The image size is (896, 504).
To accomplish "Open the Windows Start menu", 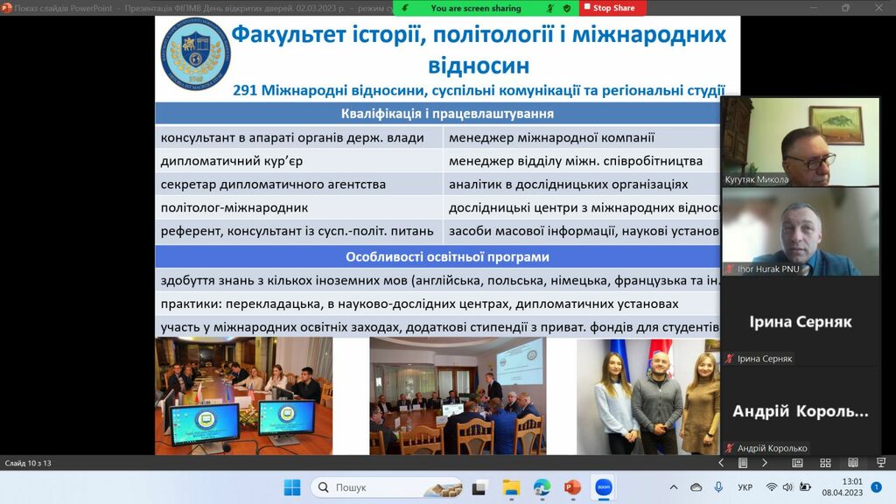I will click(292, 487).
